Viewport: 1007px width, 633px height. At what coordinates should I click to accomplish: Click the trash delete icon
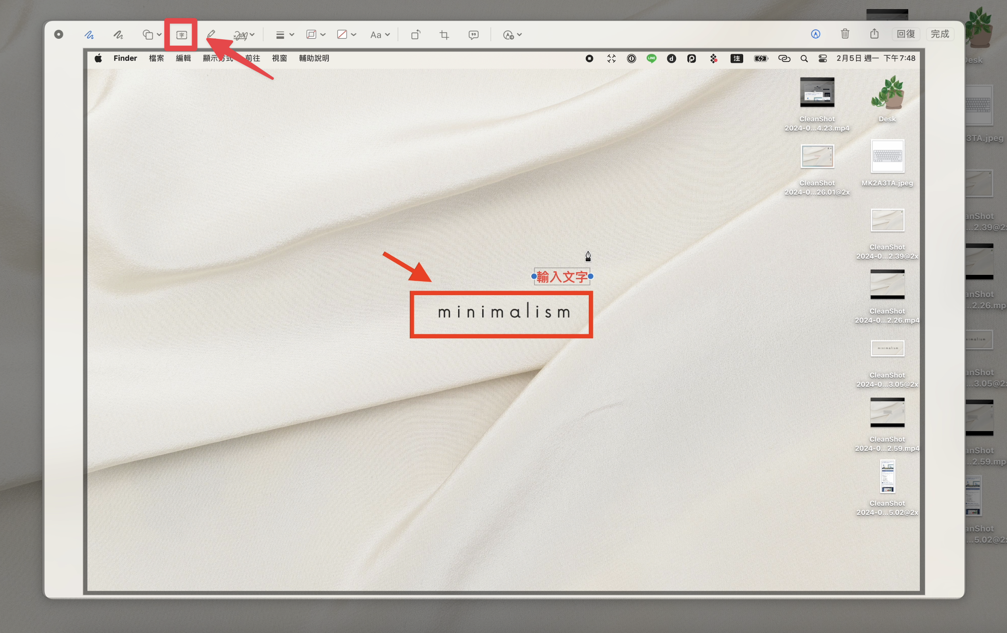pos(845,33)
